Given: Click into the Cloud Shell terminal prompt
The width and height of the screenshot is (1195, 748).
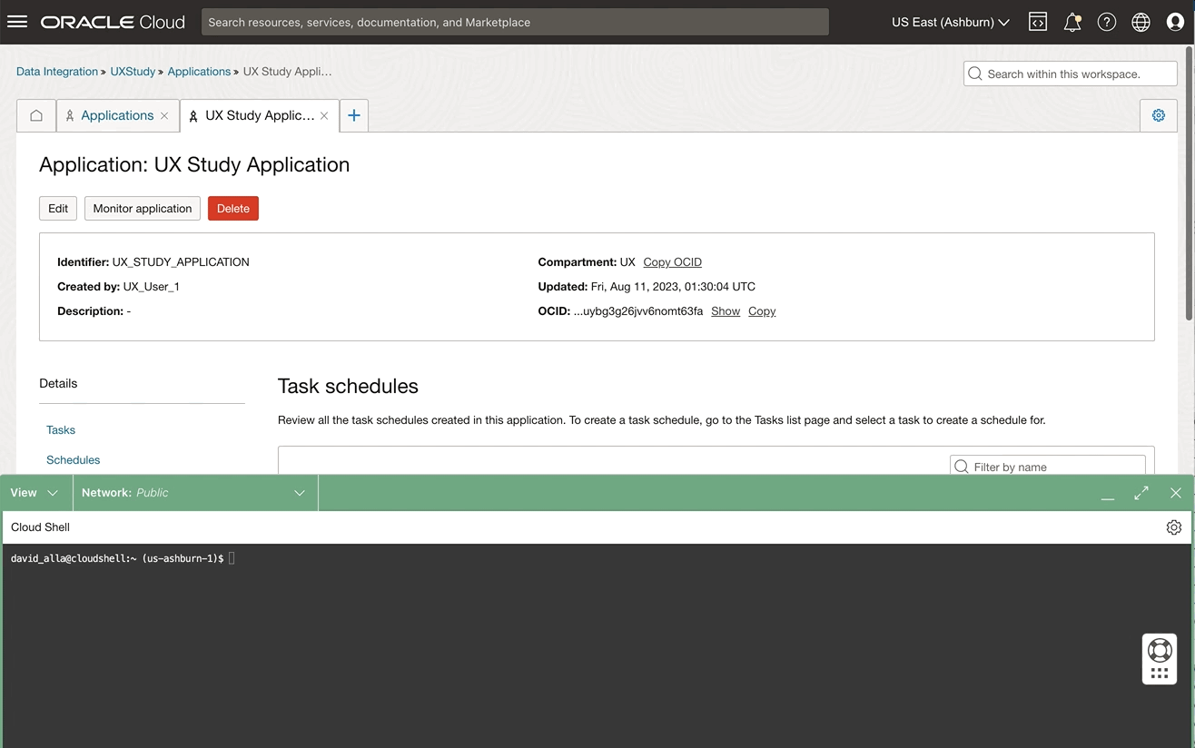Looking at the screenshot, I should 232,558.
